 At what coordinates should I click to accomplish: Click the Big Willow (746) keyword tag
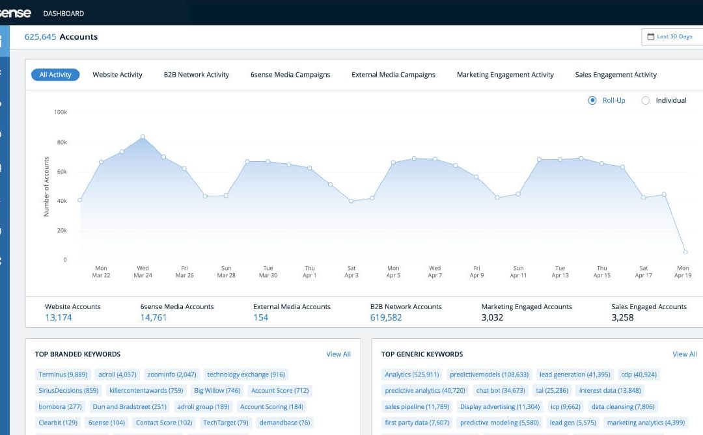[217, 391]
